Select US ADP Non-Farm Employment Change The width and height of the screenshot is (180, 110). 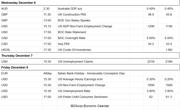85,26
